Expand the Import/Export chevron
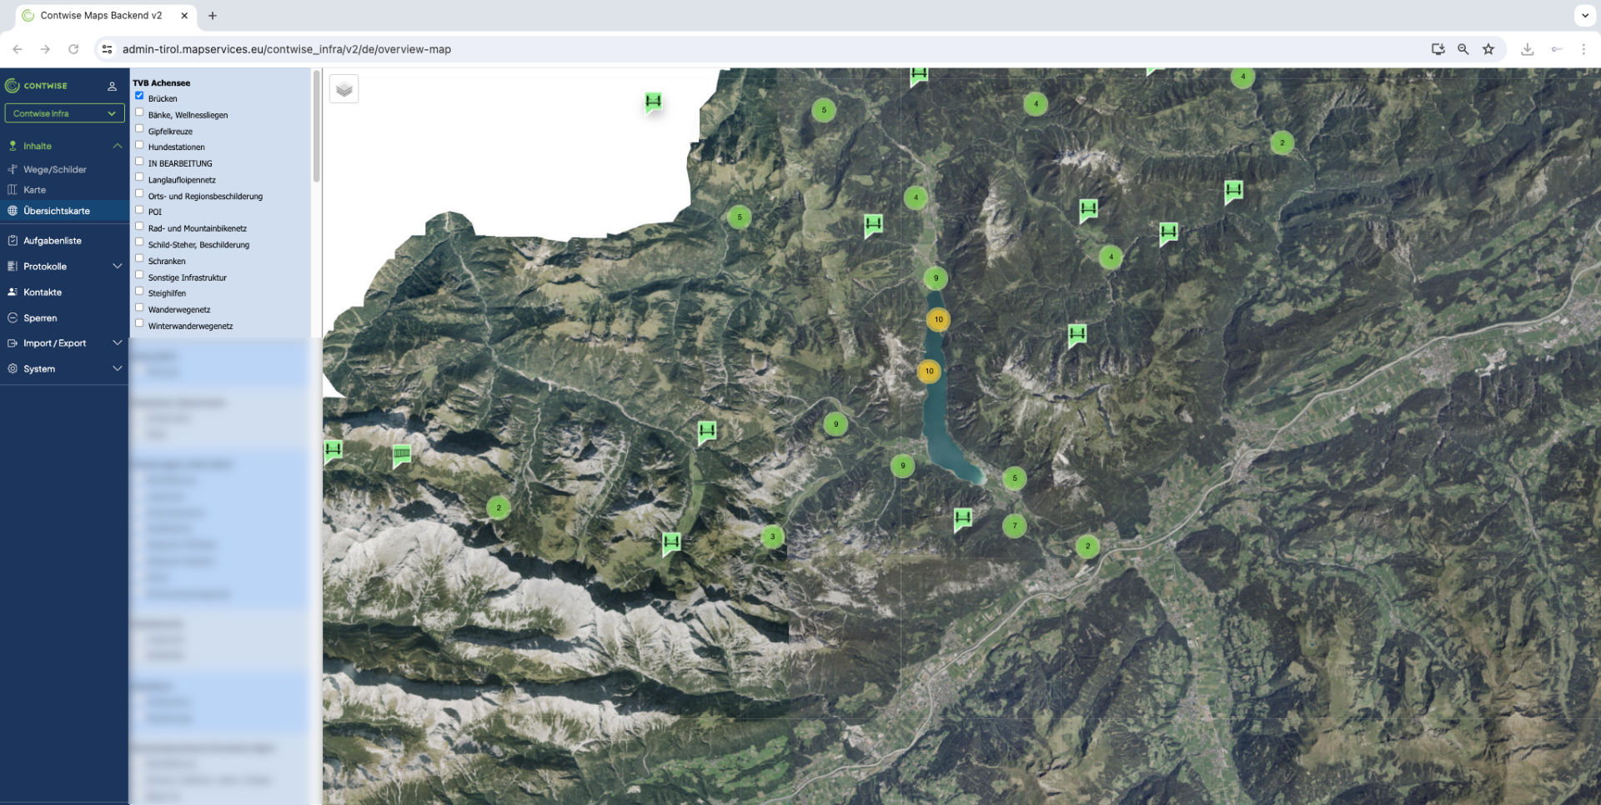The image size is (1601, 805). point(118,343)
